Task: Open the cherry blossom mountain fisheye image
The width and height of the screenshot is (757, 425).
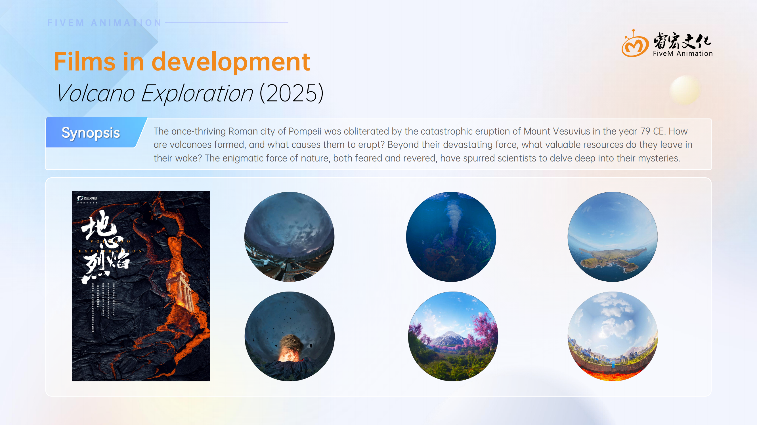Action: tap(453, 336)
